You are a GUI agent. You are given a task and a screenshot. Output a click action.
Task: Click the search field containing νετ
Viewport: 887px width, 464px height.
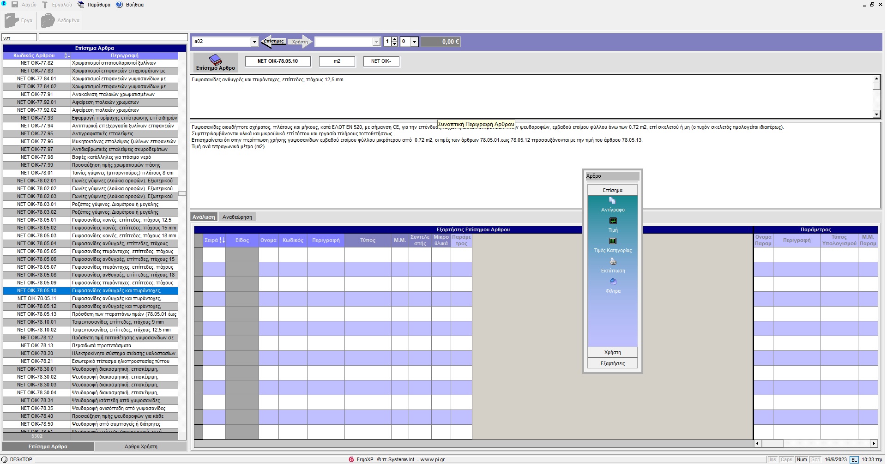[x=19, y=38]
